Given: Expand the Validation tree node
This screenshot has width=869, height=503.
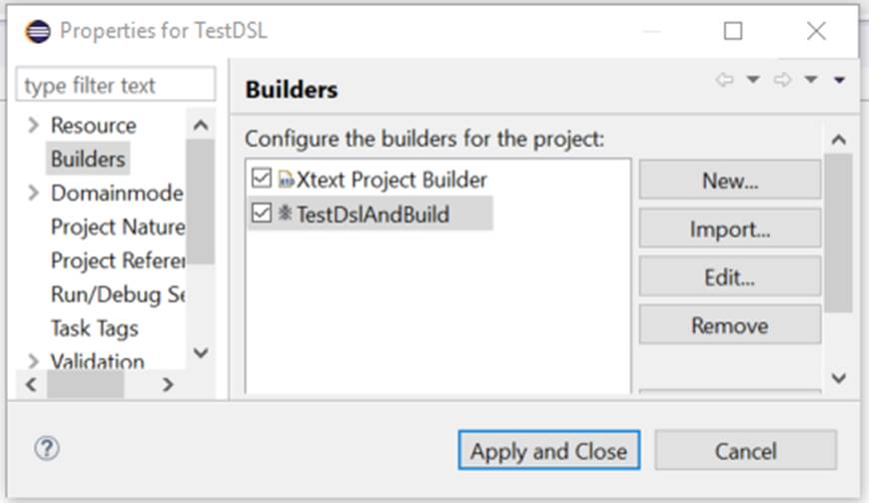Looking at the screenshot, I should tap(34, 362).
